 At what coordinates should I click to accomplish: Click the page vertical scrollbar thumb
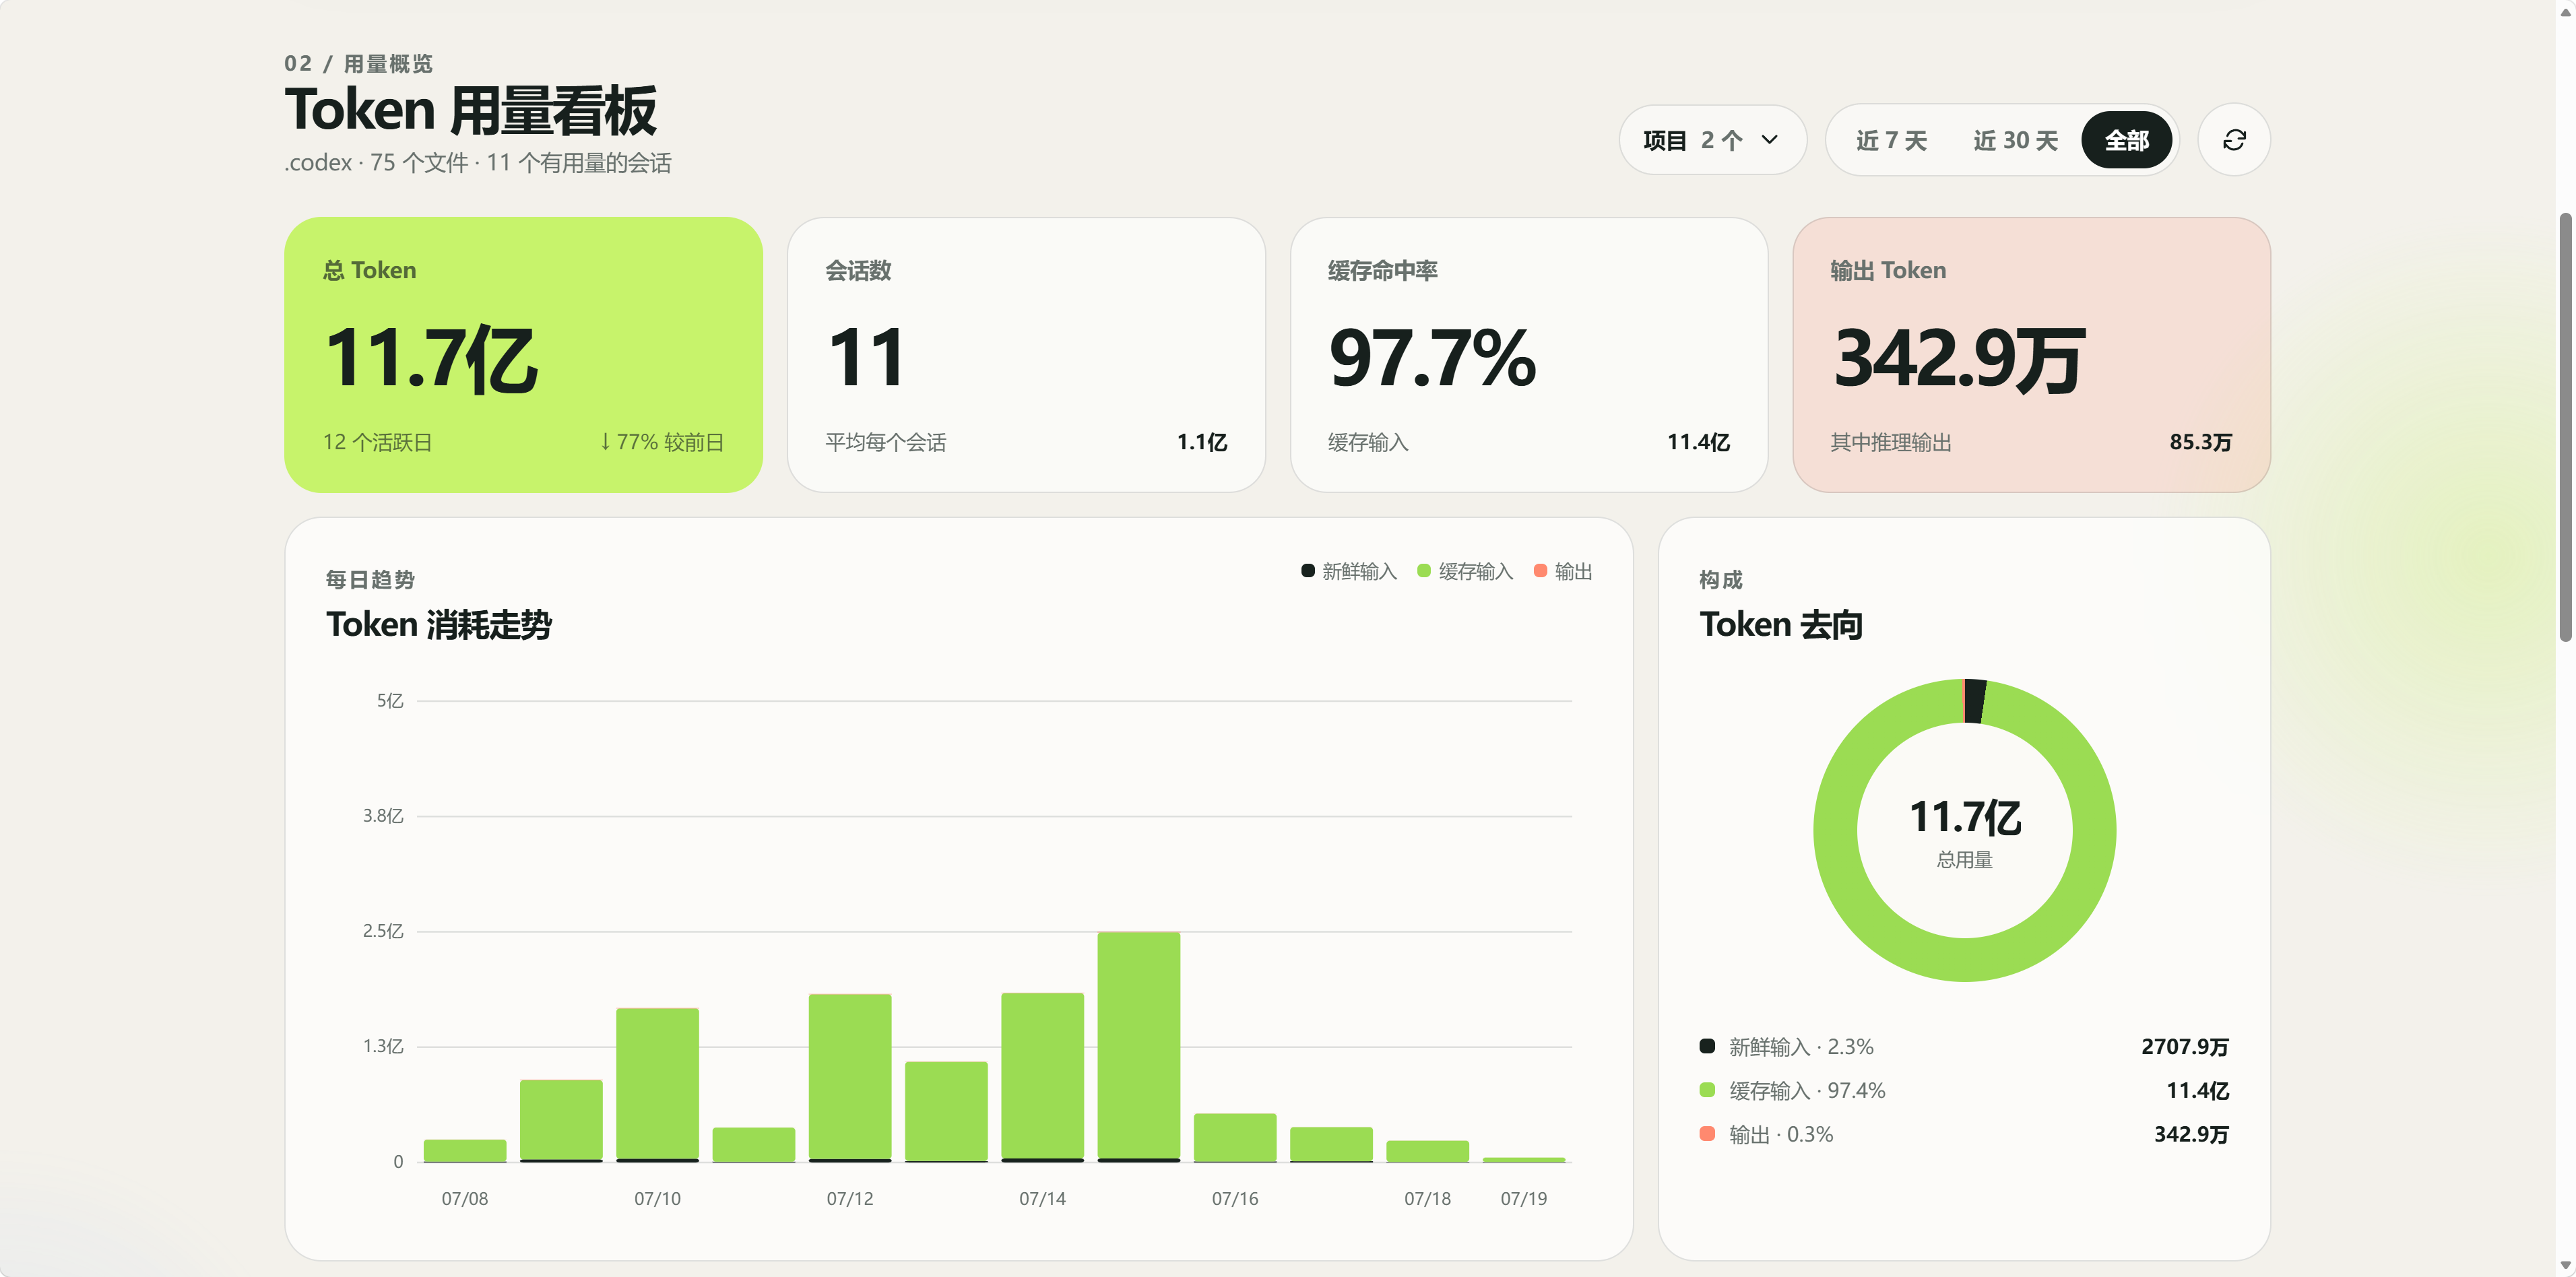click(x=2566, y=427)
